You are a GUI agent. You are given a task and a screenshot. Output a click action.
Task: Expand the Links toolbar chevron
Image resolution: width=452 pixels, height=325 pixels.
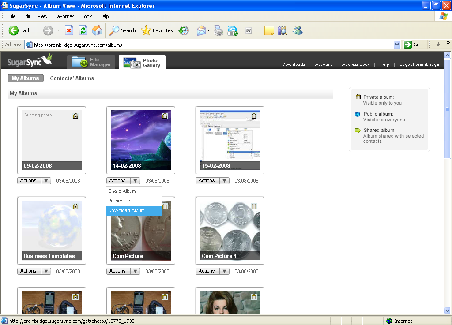pos(448,43)
